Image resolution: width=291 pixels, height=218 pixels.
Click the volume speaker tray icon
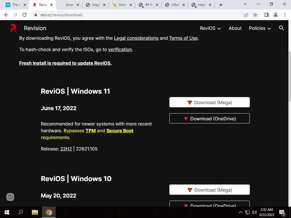254,212
